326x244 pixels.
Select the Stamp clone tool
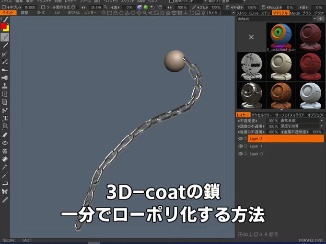5,86
